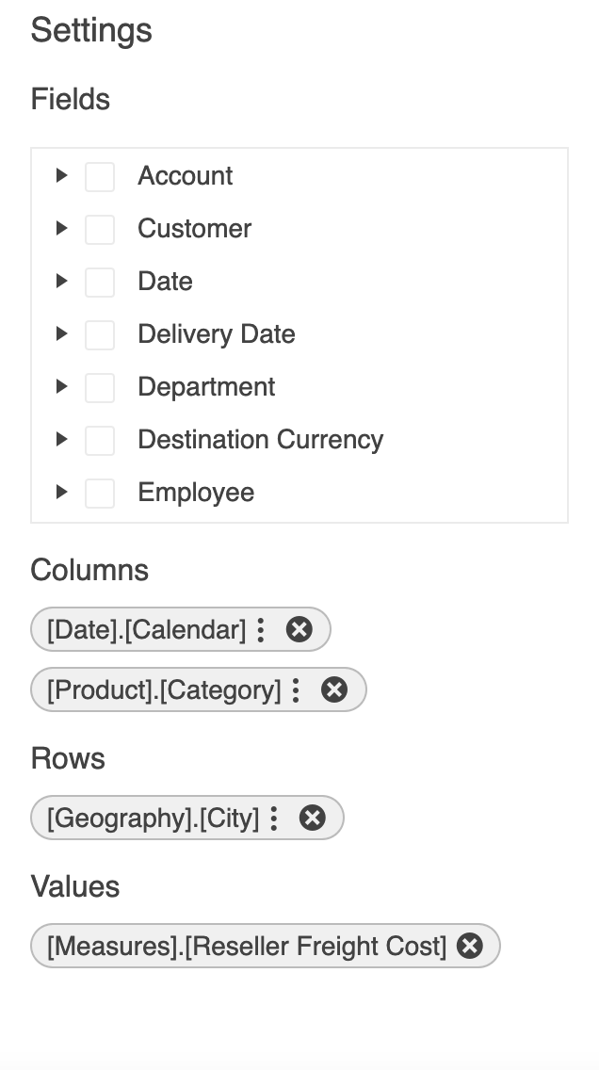Viewport: 599px width, 1070px height.
Task: Remove [Product].[Category] from Columns
Action: (x=334, y=689)
